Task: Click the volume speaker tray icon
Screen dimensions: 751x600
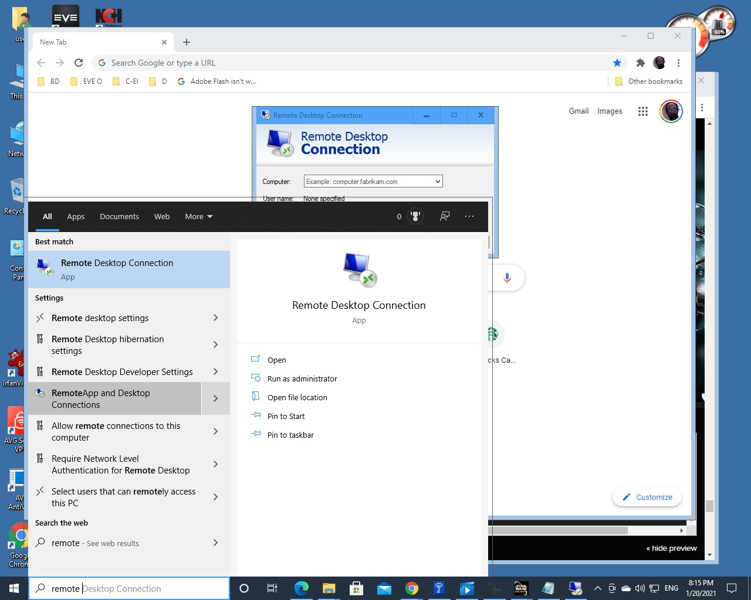Action: coord(640,588)
